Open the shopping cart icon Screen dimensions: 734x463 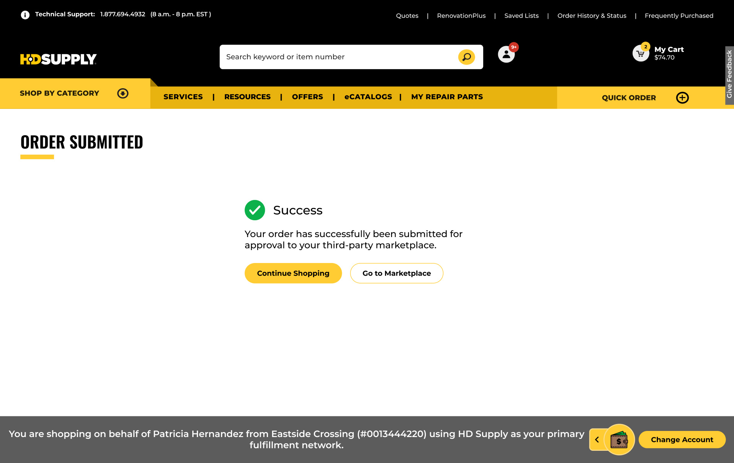pos(641,53)
